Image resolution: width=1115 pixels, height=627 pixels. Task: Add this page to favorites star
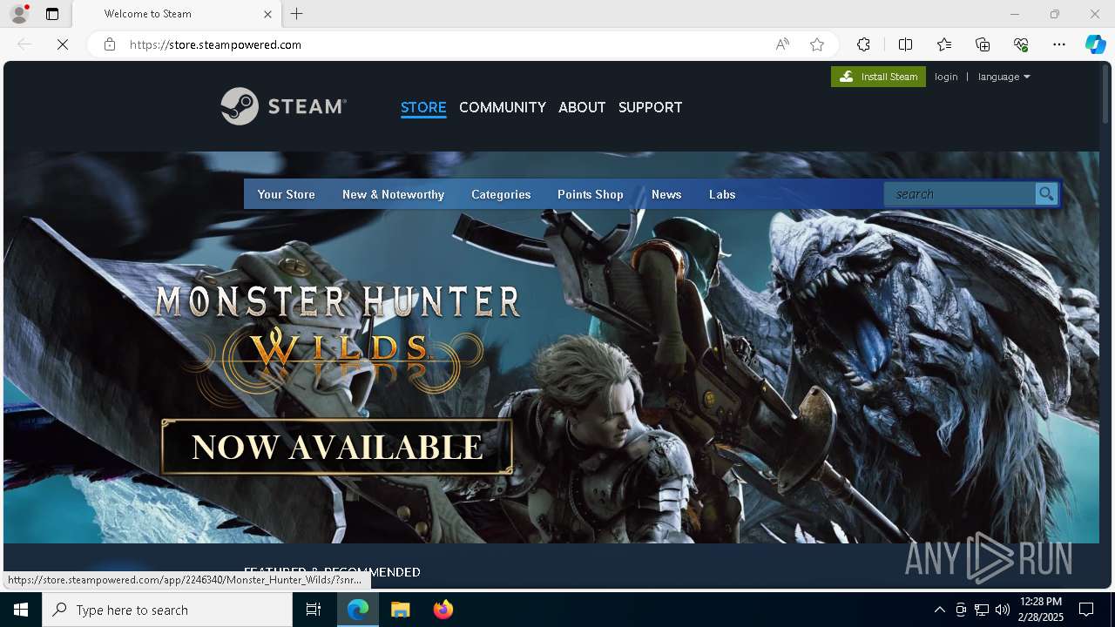pos(817,44)
